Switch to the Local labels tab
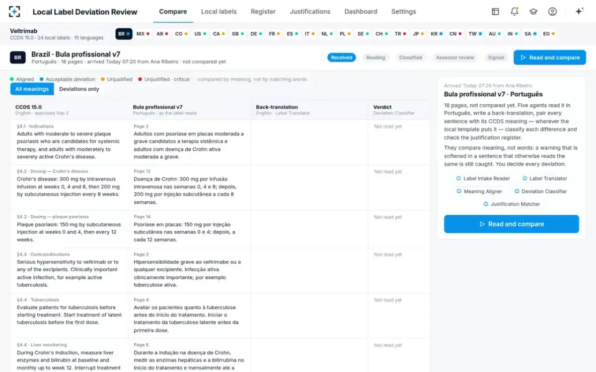 click(219, 11)
